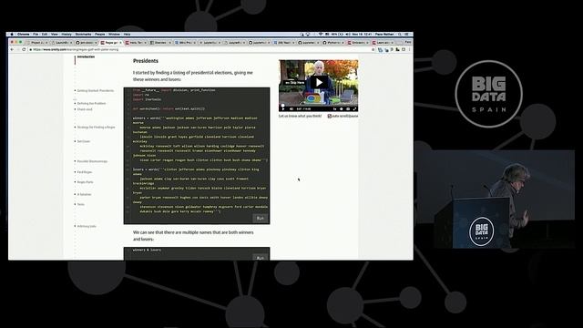Jump to Defining the Problem section
Image resolution: width=583 pixels, height=328 pixels.
click(x=91, y=103)
